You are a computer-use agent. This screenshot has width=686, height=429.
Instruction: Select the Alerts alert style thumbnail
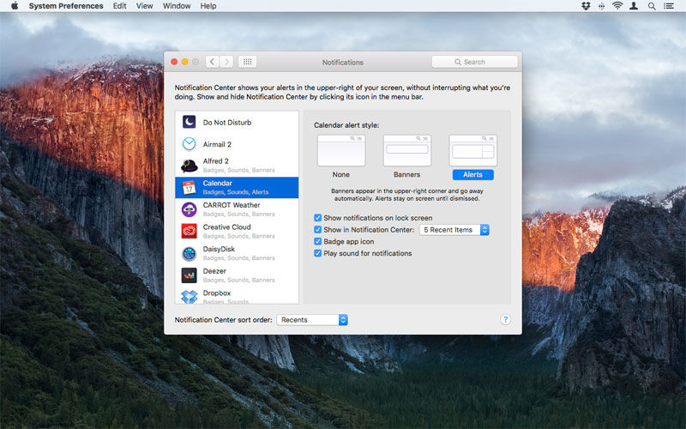click(473, 151)
